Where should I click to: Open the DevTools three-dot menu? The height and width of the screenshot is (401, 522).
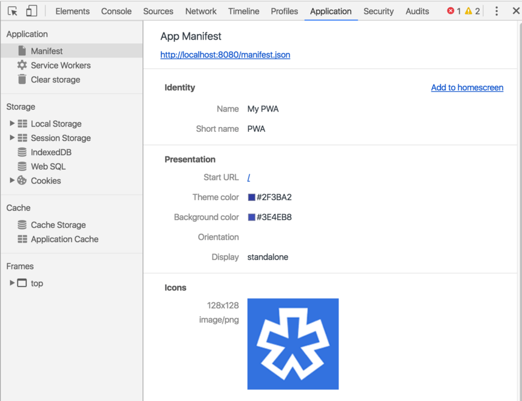click(x=496, y=11)
